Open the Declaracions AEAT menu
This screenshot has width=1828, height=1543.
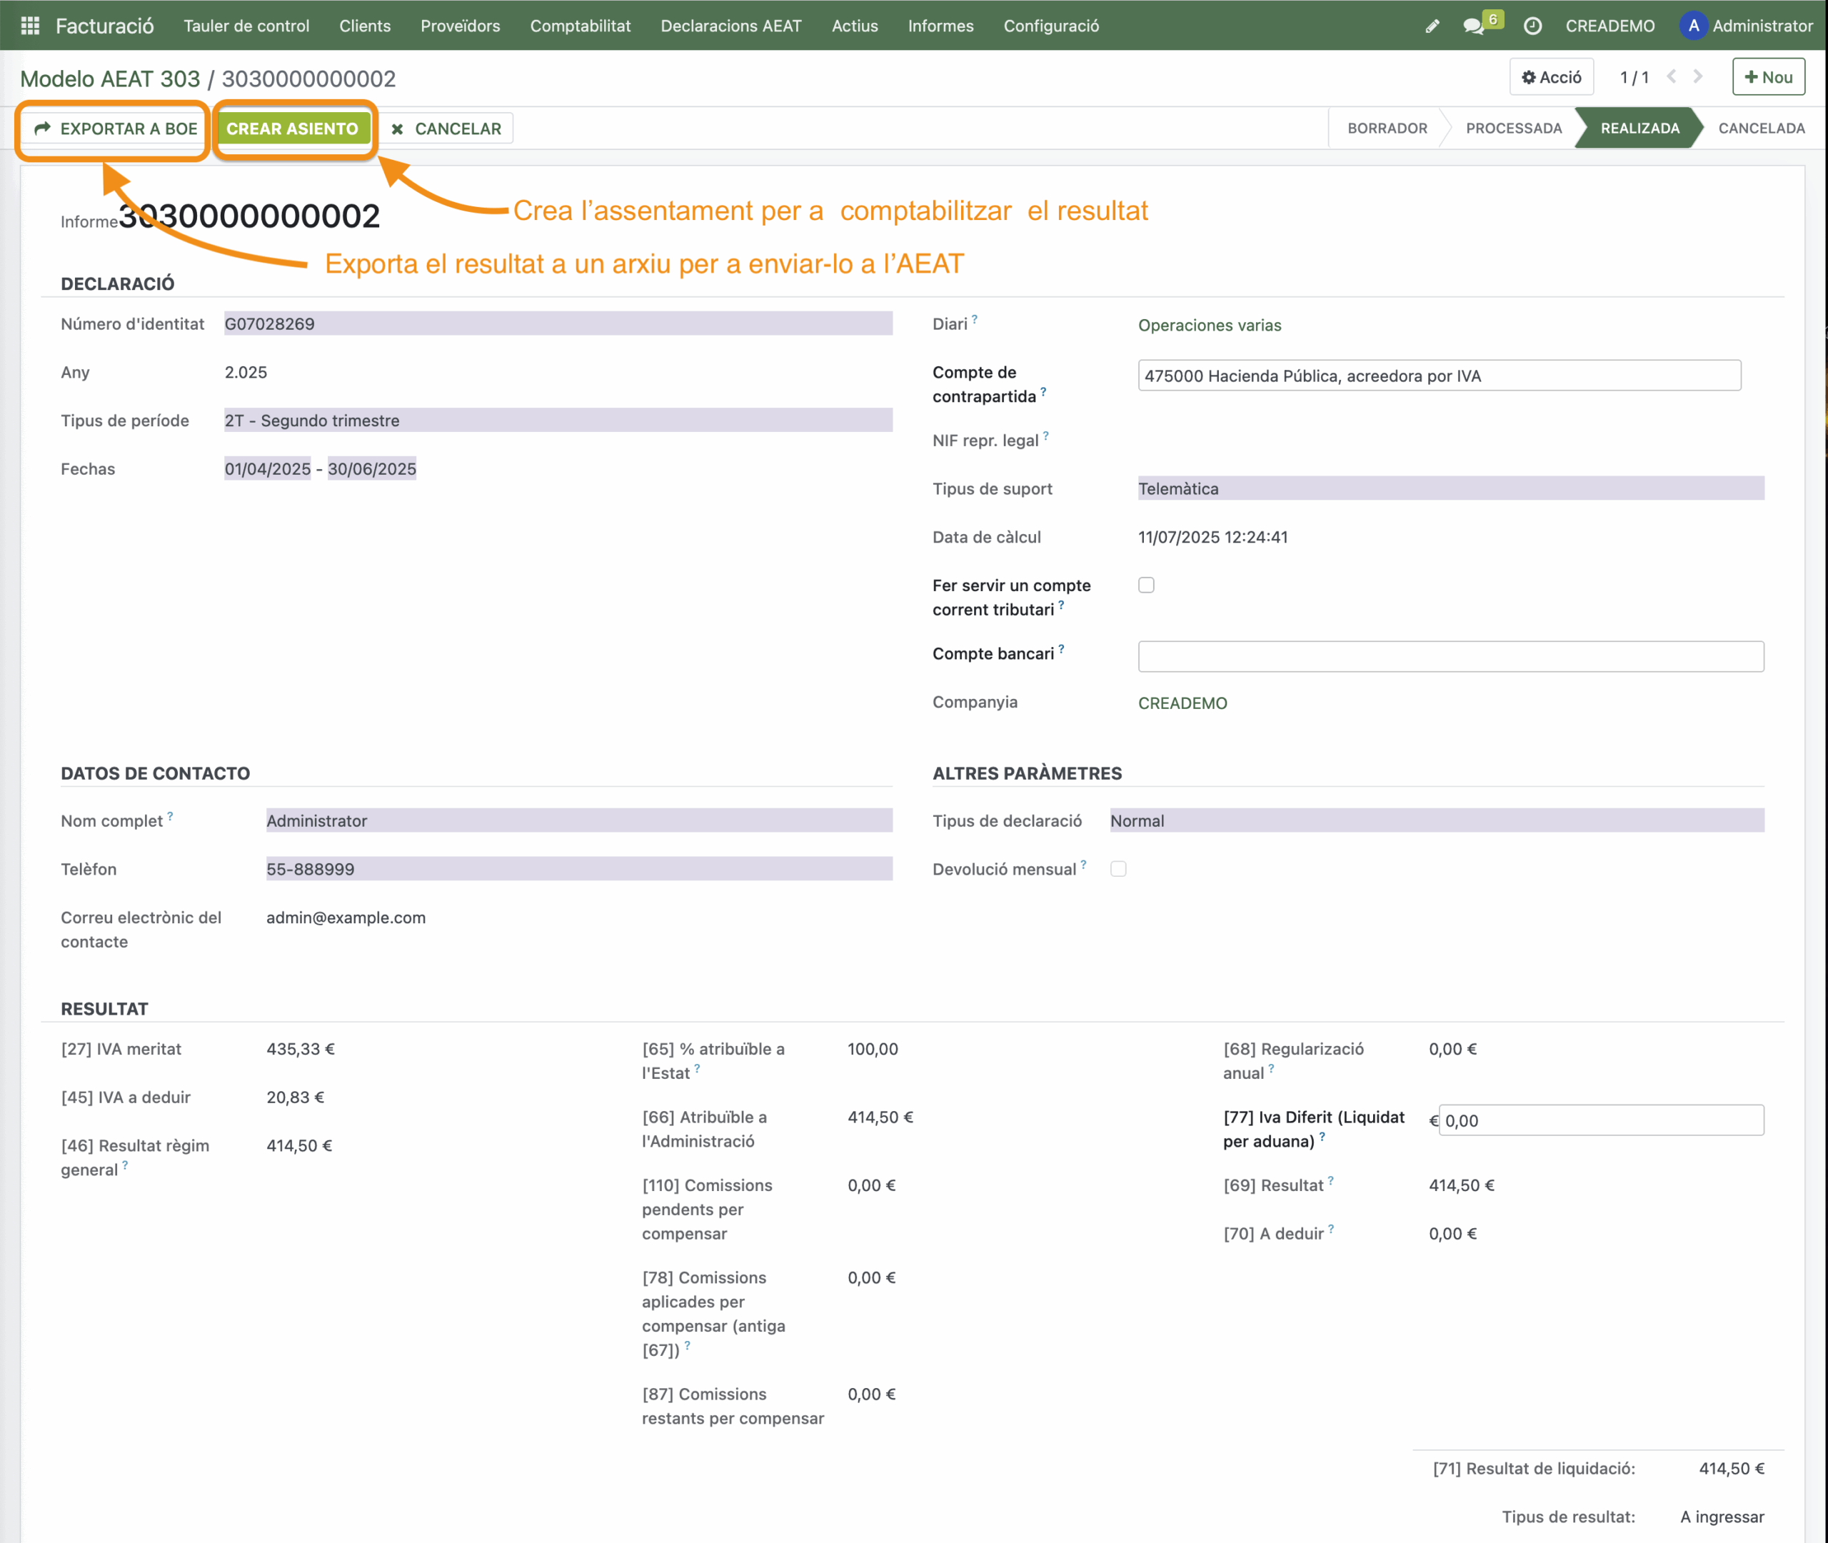pos(730,26)
